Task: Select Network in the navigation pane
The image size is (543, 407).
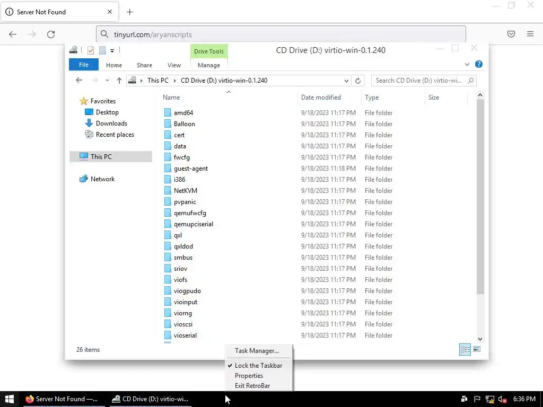Action: (x=102, y=179)
